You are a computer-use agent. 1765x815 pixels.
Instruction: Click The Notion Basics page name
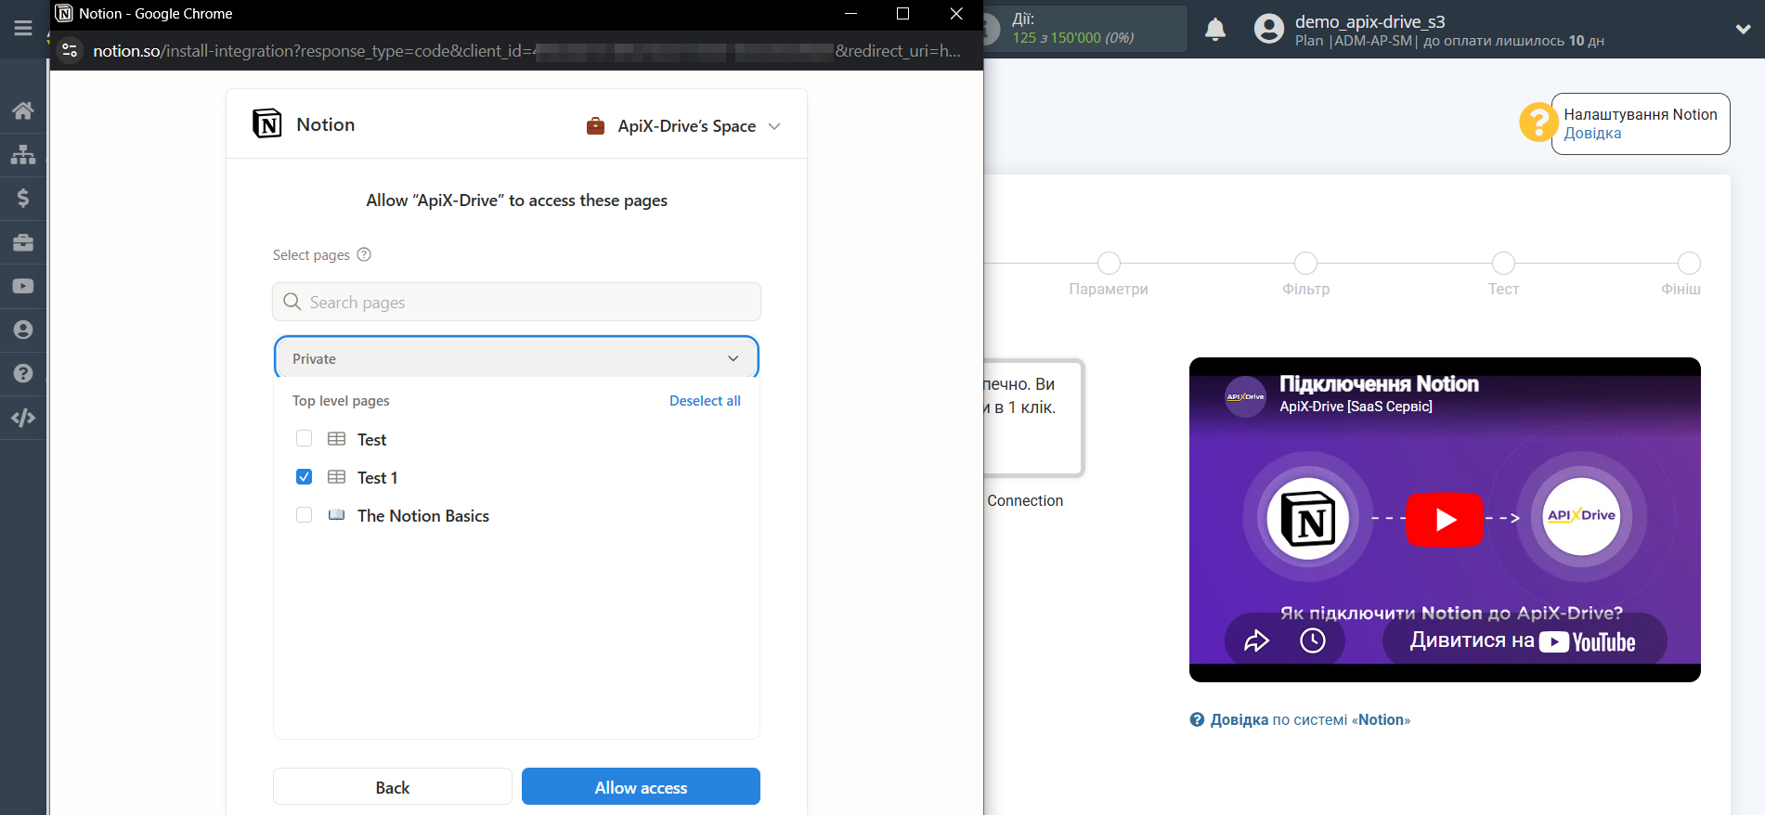coord(422,516)
